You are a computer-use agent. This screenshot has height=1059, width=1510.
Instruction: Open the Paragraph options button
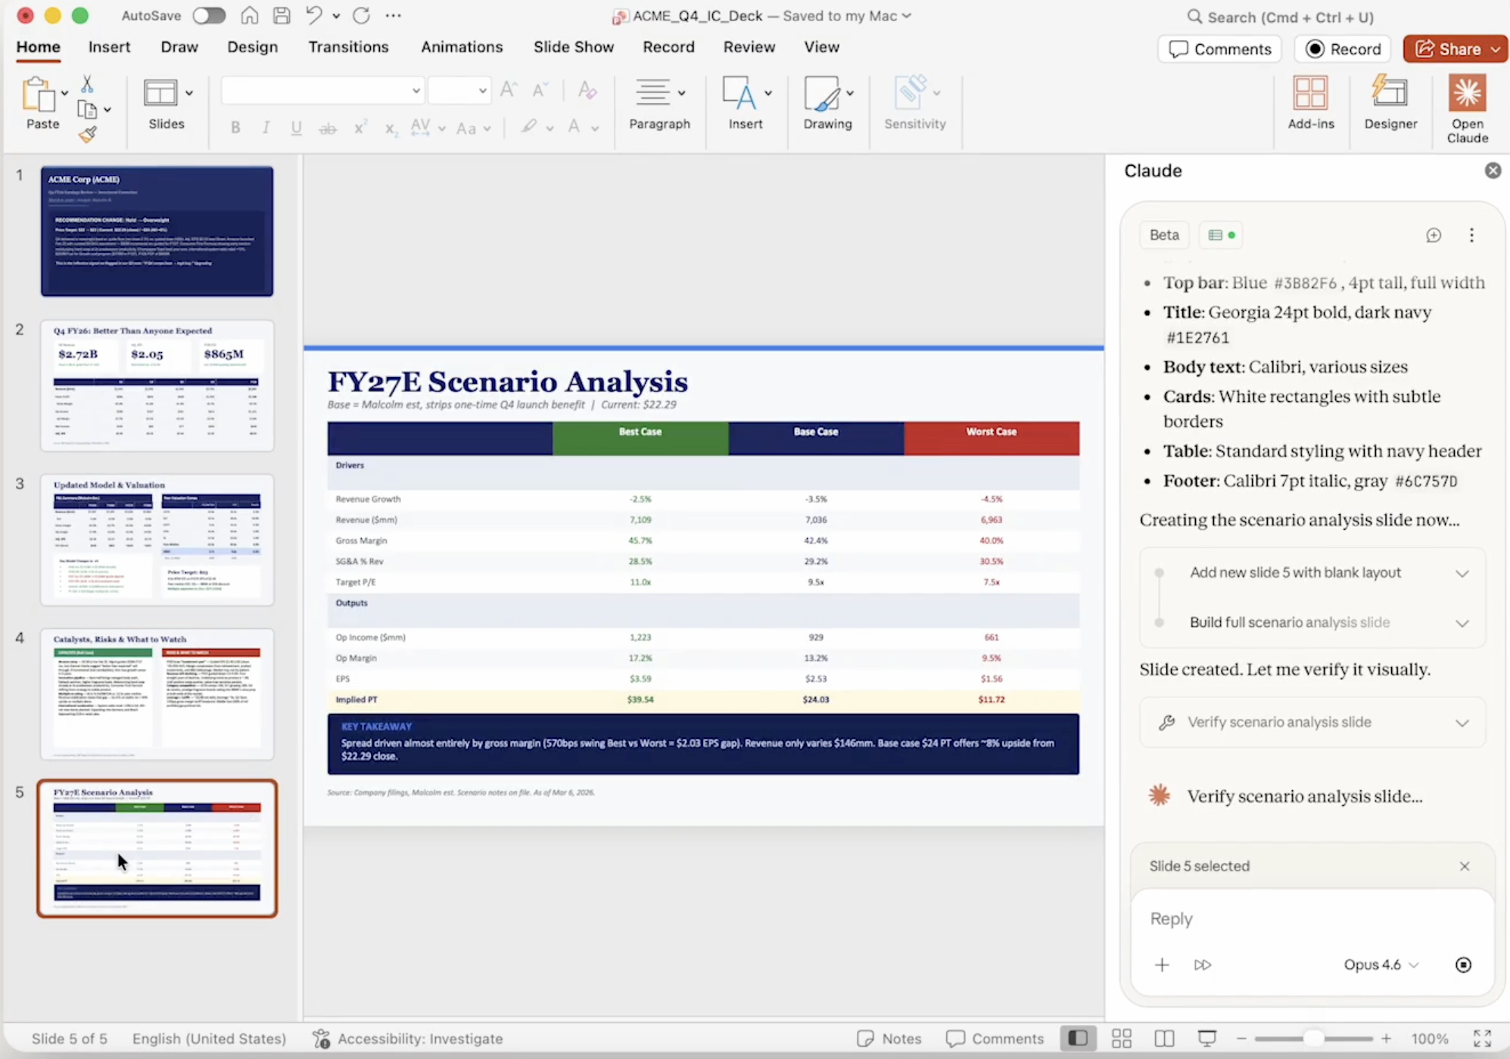tap(659, 104)
